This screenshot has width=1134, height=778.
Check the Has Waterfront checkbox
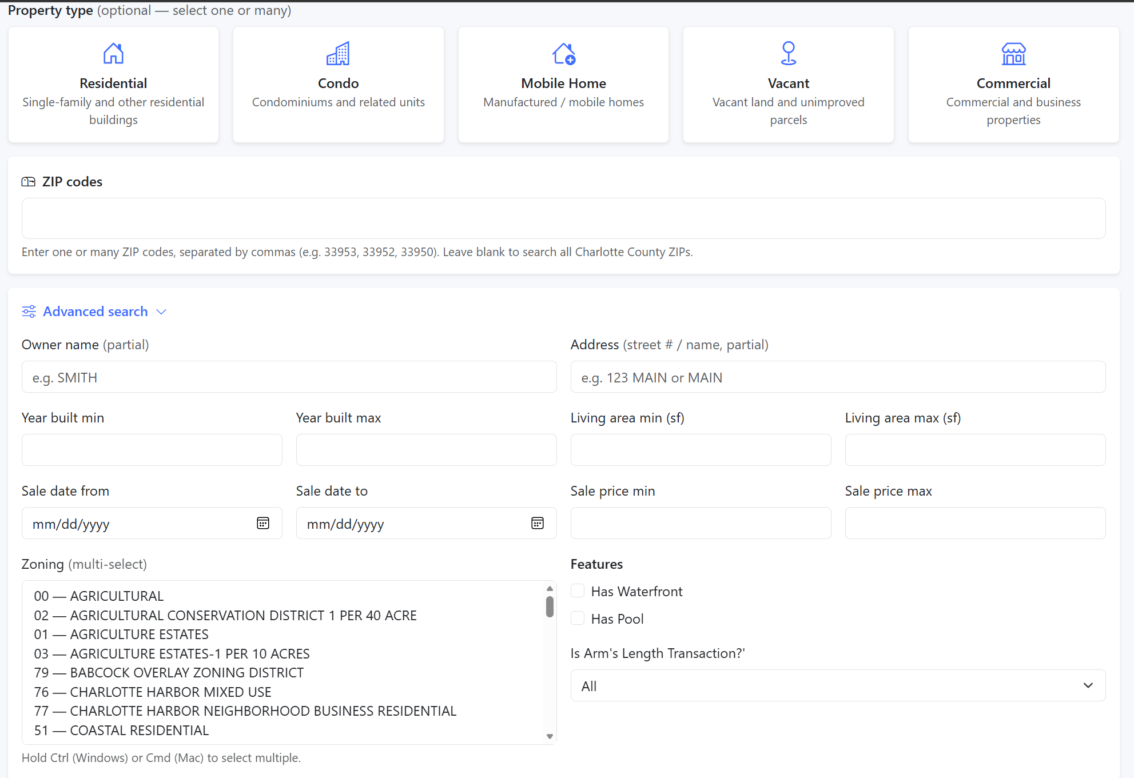(578, 591)
